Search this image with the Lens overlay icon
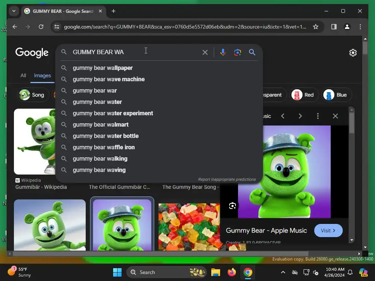 coord(233,206)
